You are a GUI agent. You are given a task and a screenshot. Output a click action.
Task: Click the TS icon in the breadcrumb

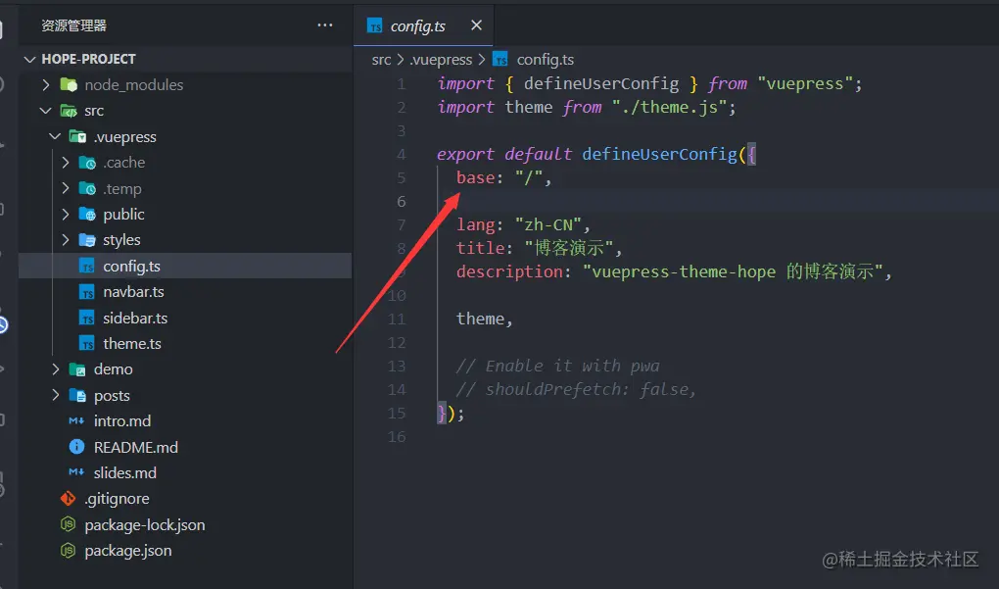500,59
